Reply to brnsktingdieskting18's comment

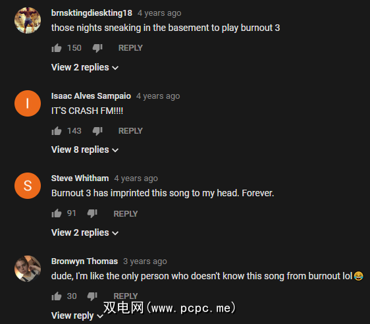(130, 48)
